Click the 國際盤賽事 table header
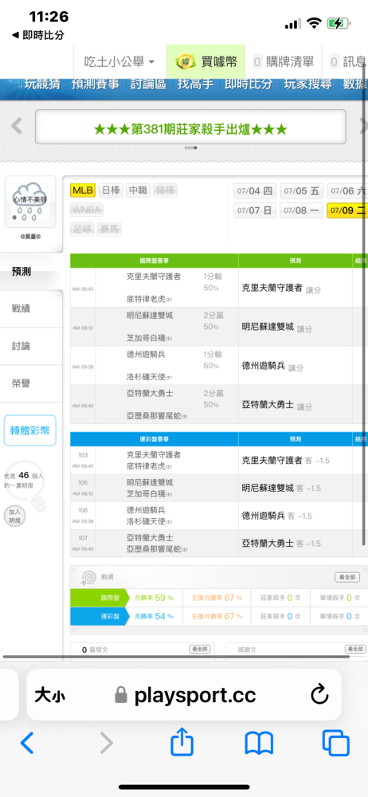 tap(154, 261)
